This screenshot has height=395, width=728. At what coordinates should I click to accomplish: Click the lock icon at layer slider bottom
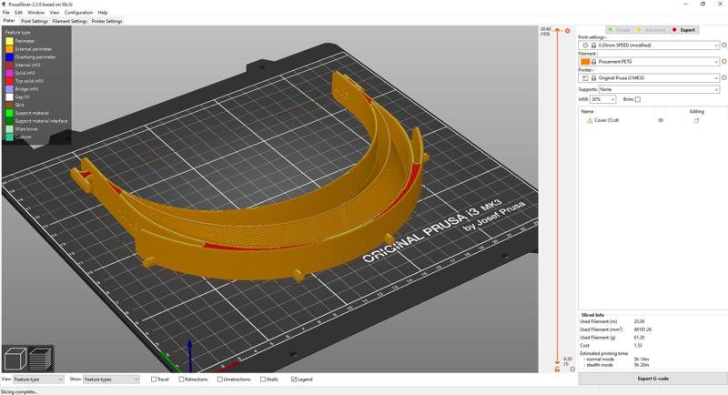point(557,369)
